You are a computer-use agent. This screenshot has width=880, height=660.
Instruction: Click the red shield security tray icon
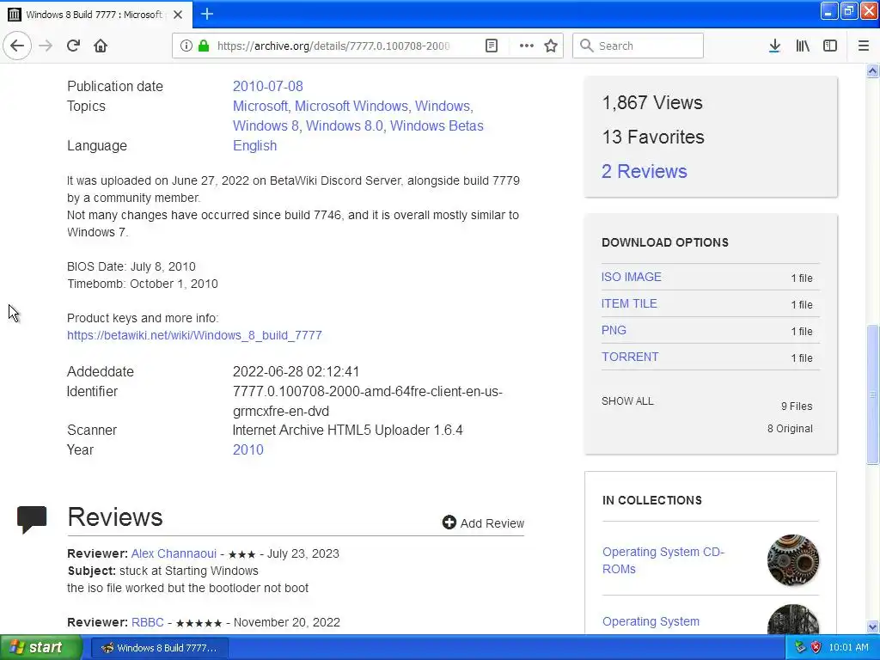816,648
